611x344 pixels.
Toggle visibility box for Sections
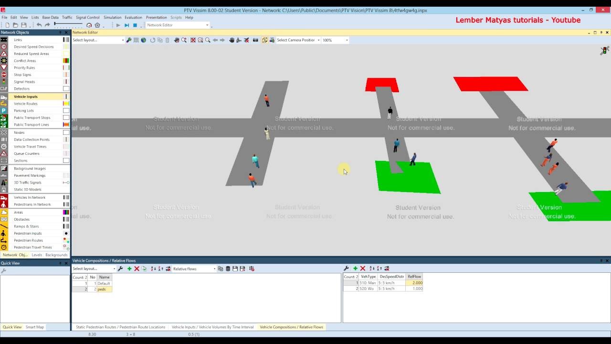coord(66,161)
